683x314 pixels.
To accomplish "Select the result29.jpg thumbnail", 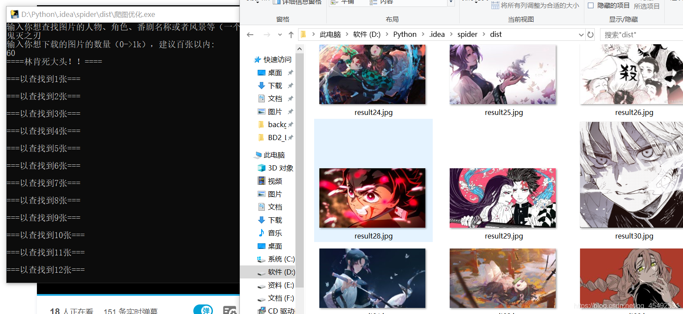I will [503, 198].
